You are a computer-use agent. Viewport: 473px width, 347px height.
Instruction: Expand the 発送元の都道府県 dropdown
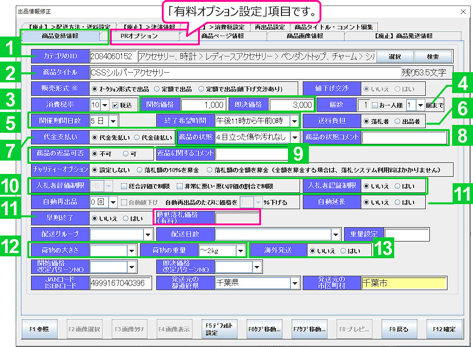coord(294,283)
